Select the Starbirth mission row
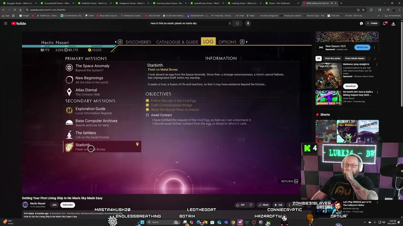The image size is (403, 226). pyautogui.click(x=102, y=147)
